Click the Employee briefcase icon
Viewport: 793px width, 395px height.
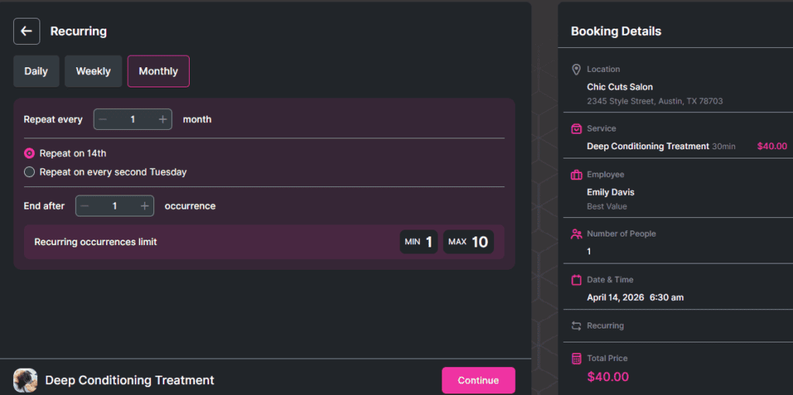coord(576,175)
